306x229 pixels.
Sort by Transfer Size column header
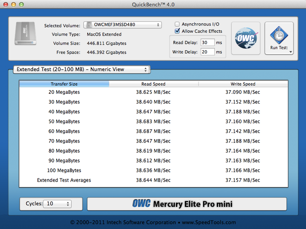coord(64,84)
